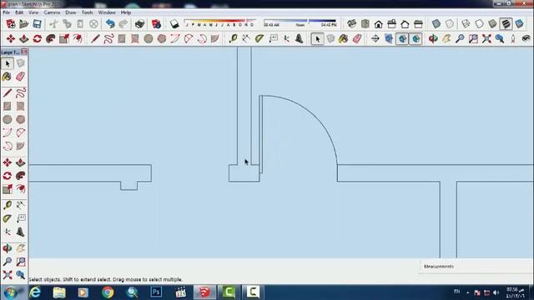
Task: Open the Window menu
Action: tap(107, 12)
